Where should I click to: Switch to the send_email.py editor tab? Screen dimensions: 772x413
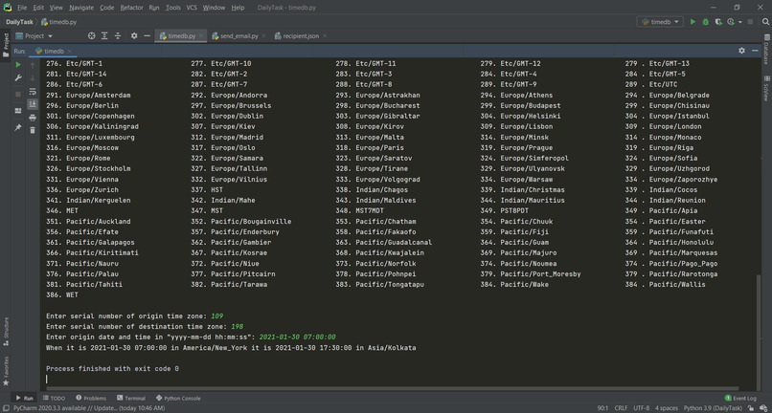coord(239,36)
